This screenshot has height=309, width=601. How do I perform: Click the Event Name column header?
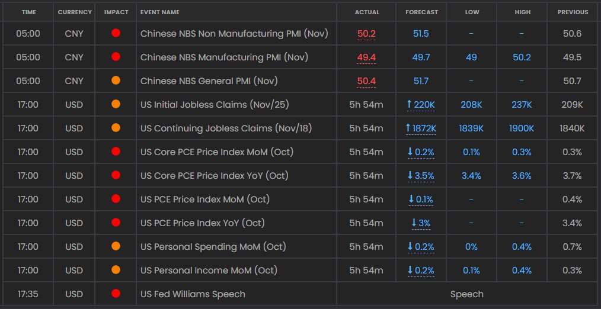(x=160, y=12)
